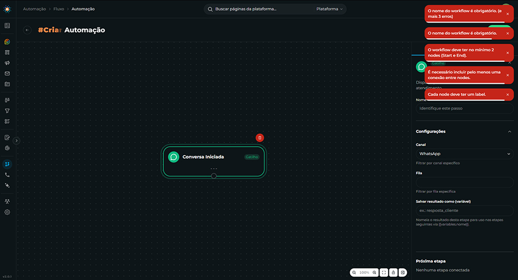This screenshot has height=280, width=518.
Task: Click the node's bottom output connector handle
Action: (x=214, y=176)
